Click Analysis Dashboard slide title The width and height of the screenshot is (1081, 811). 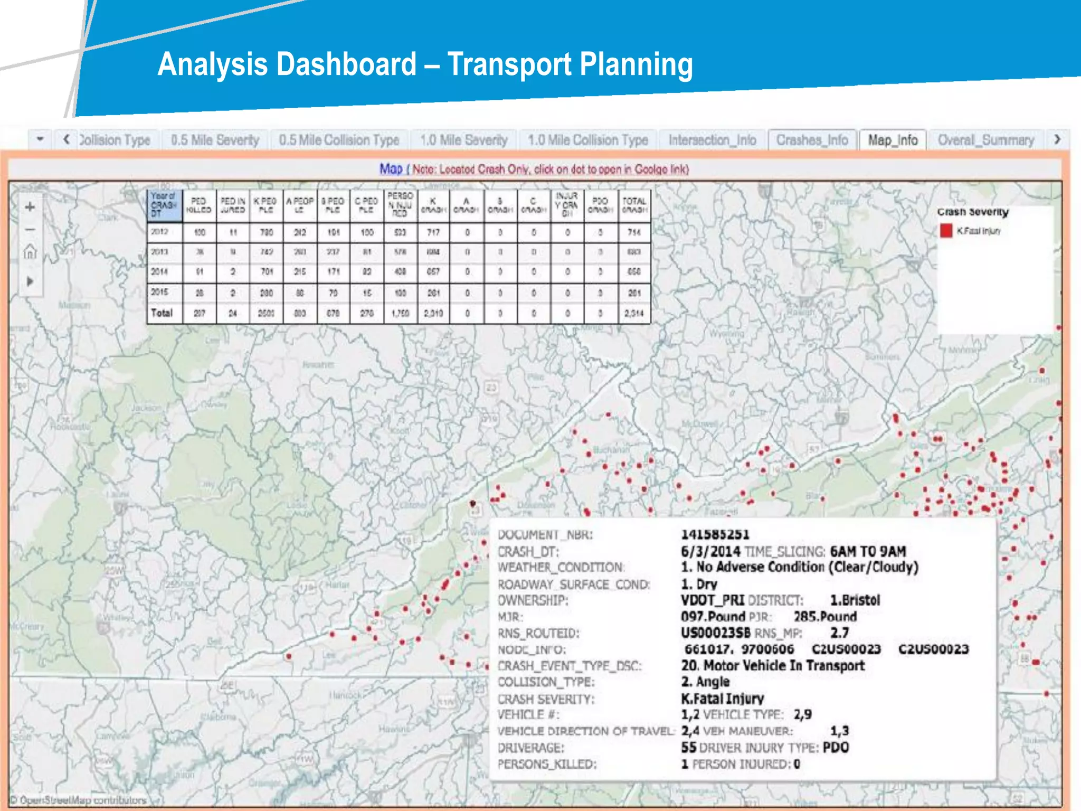tap(425, 64)
